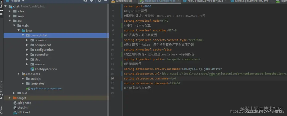The width and height of the screenshot is (287, 116).
Task: Click the collapse all icon in Project panel
Action: click(91, 1)
